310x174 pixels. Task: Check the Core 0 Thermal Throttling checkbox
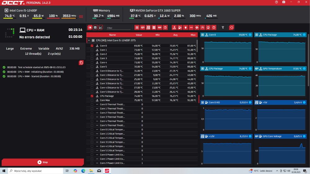pos(92,104)
